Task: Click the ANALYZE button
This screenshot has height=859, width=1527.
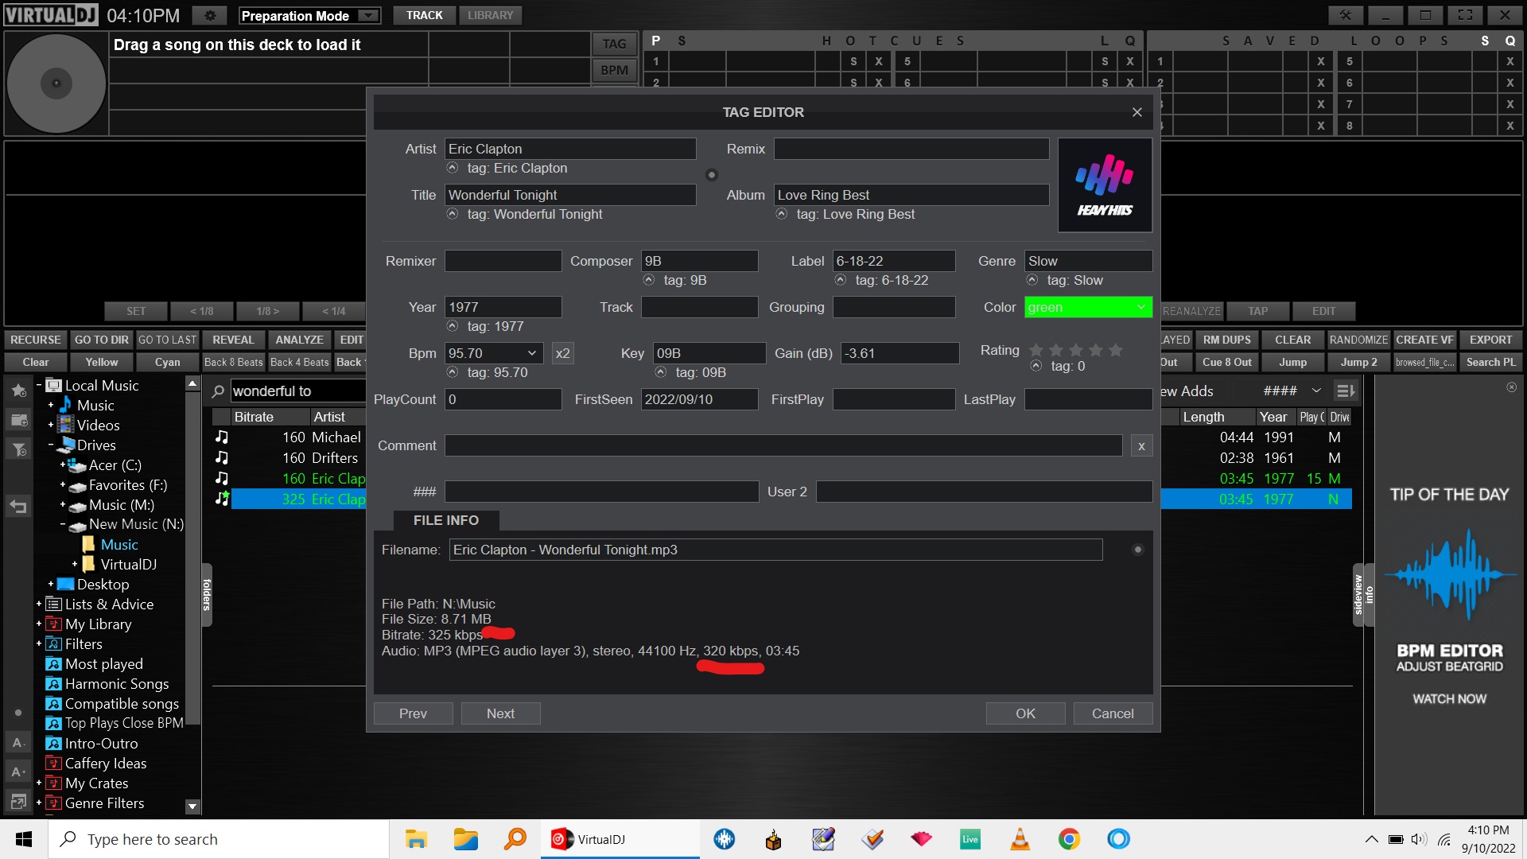Action: [300, 340]
